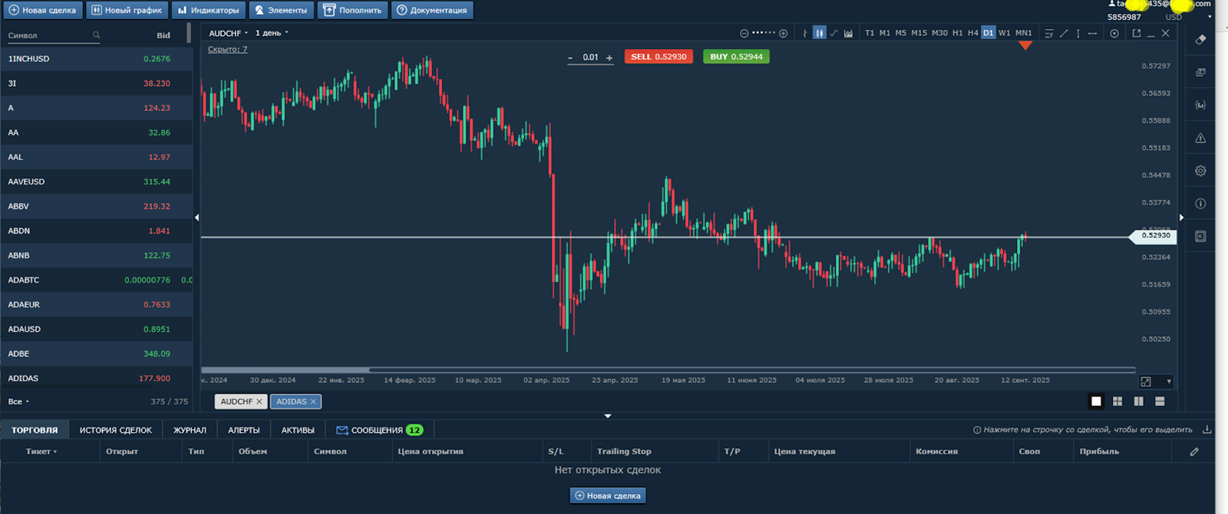Click the BUY 0.52944 button
This screenshot has height=514, width=1228.
(735, 57)
